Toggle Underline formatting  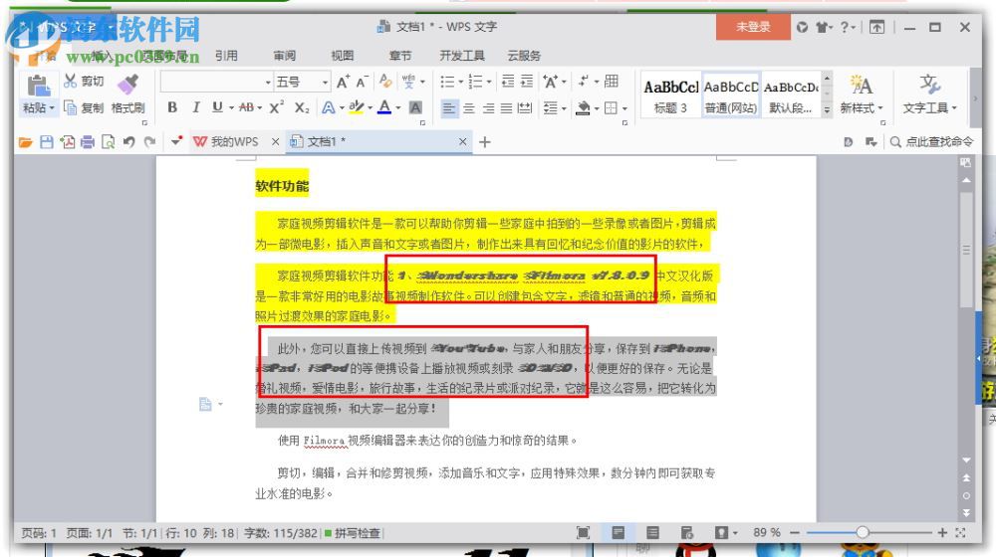click(217, 107)
